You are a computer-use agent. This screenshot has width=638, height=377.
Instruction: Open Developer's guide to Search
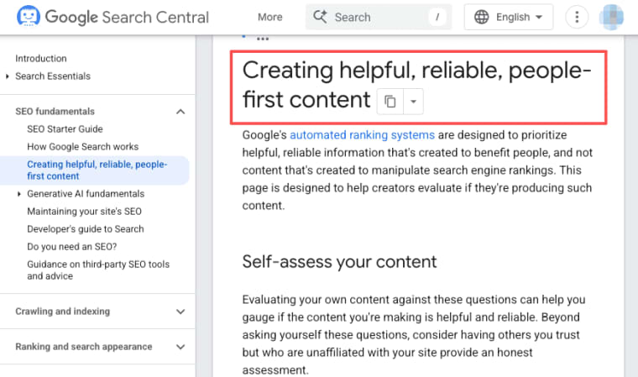(86, 229)
